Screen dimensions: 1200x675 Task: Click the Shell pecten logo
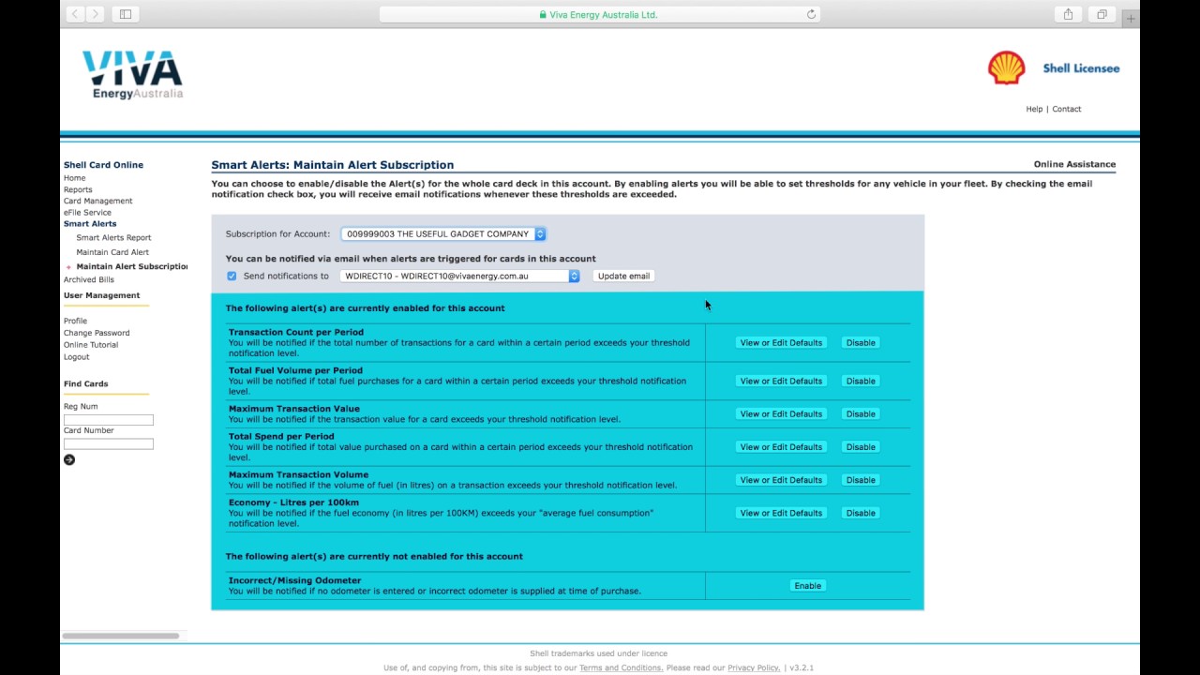tap(1006, 68)
